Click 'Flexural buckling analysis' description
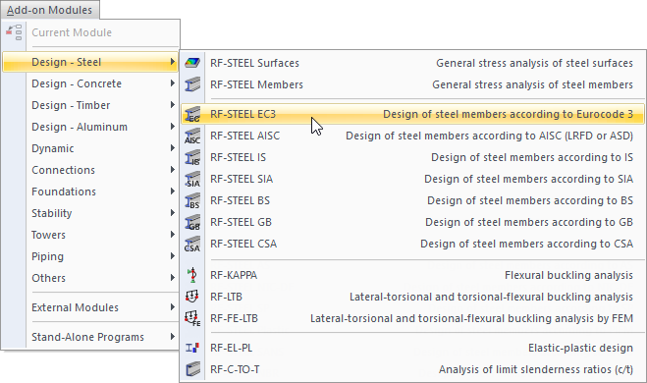 568,275
